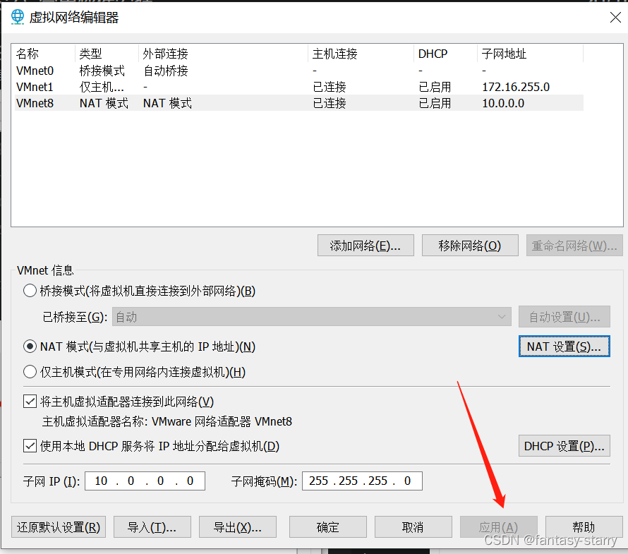
Task: Click 重命名网络(W)... button
Action: [x=574, y=246]
